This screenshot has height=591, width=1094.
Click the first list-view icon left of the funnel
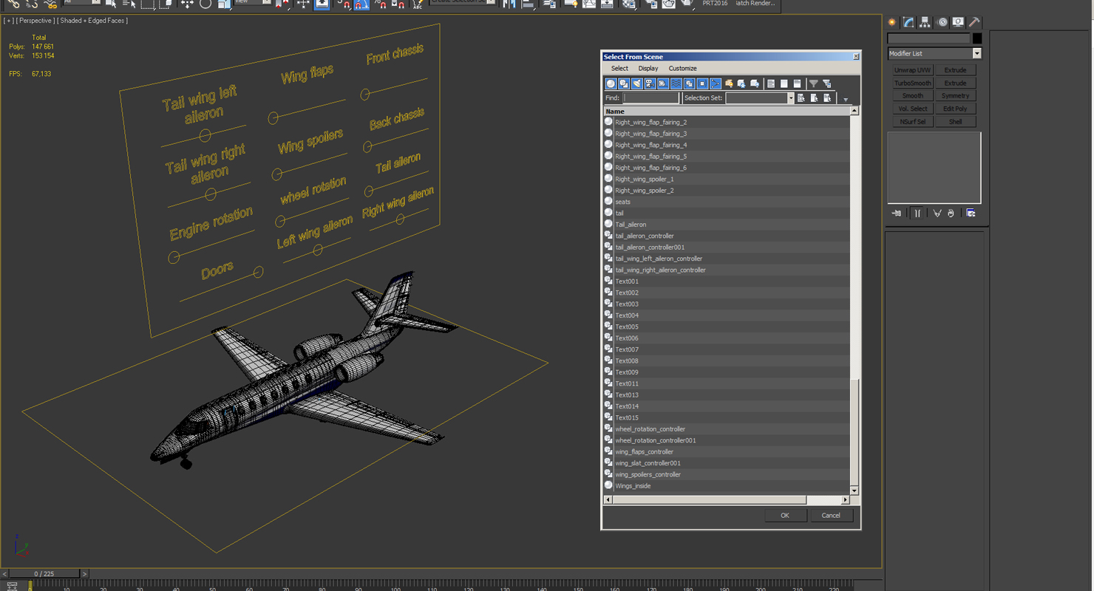(771, 83)
